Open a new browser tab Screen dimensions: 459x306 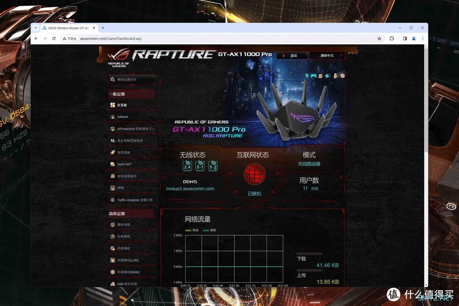(x=103, y=28)
